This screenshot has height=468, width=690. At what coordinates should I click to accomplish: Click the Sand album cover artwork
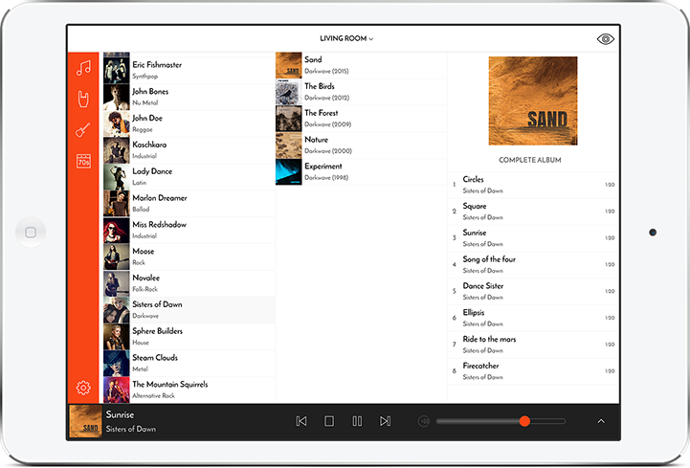(532, 101)
